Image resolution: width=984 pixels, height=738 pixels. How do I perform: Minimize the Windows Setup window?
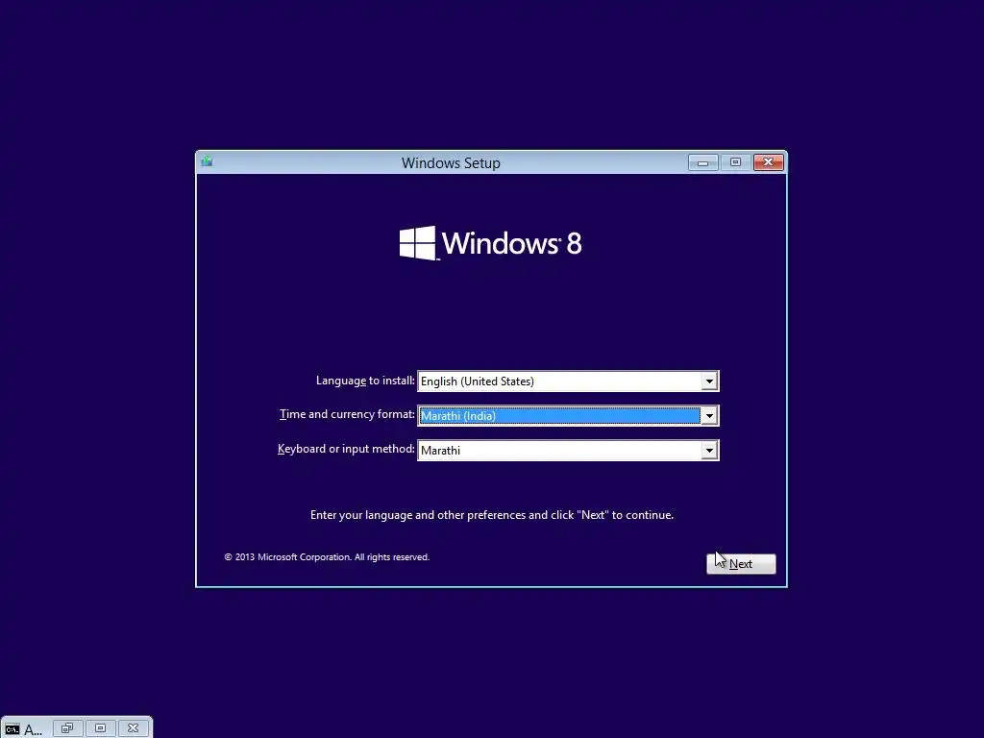[x=702, y=162]
